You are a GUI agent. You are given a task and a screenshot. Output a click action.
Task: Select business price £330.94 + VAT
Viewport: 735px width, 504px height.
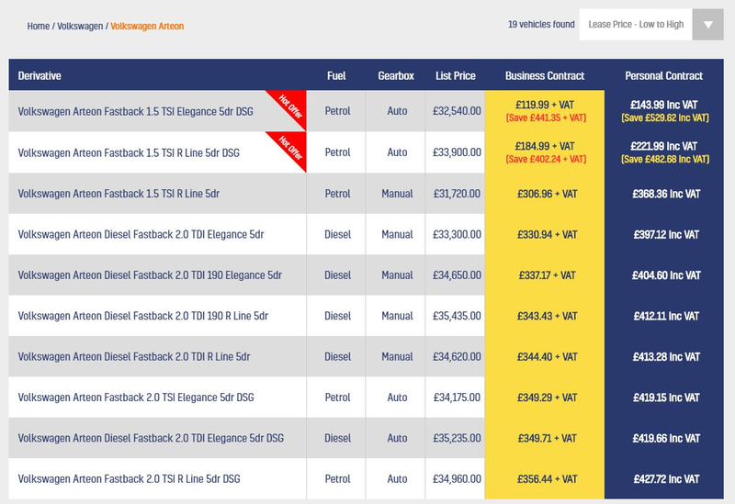coord(547,235)
